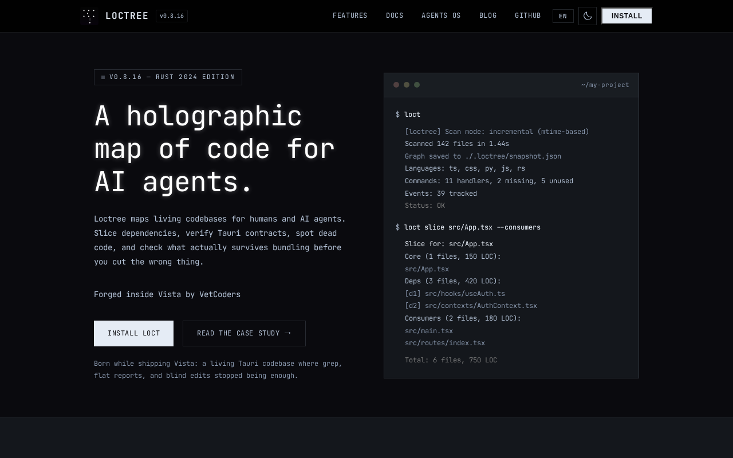
Task: Open the Agents OS section
Action: click(441, 16)
